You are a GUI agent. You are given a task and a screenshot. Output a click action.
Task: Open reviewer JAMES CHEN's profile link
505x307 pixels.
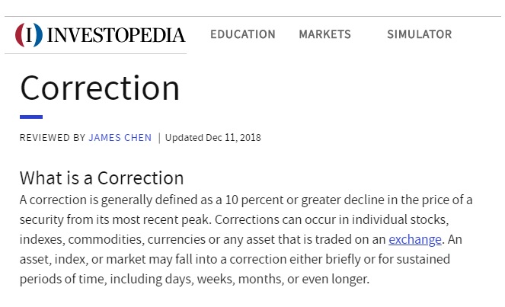click(x=120, y=138)
